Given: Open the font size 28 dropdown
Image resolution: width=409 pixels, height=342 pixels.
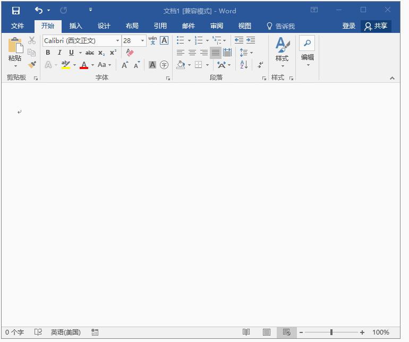Looking at the screenshot, I should tap(142, 41).
